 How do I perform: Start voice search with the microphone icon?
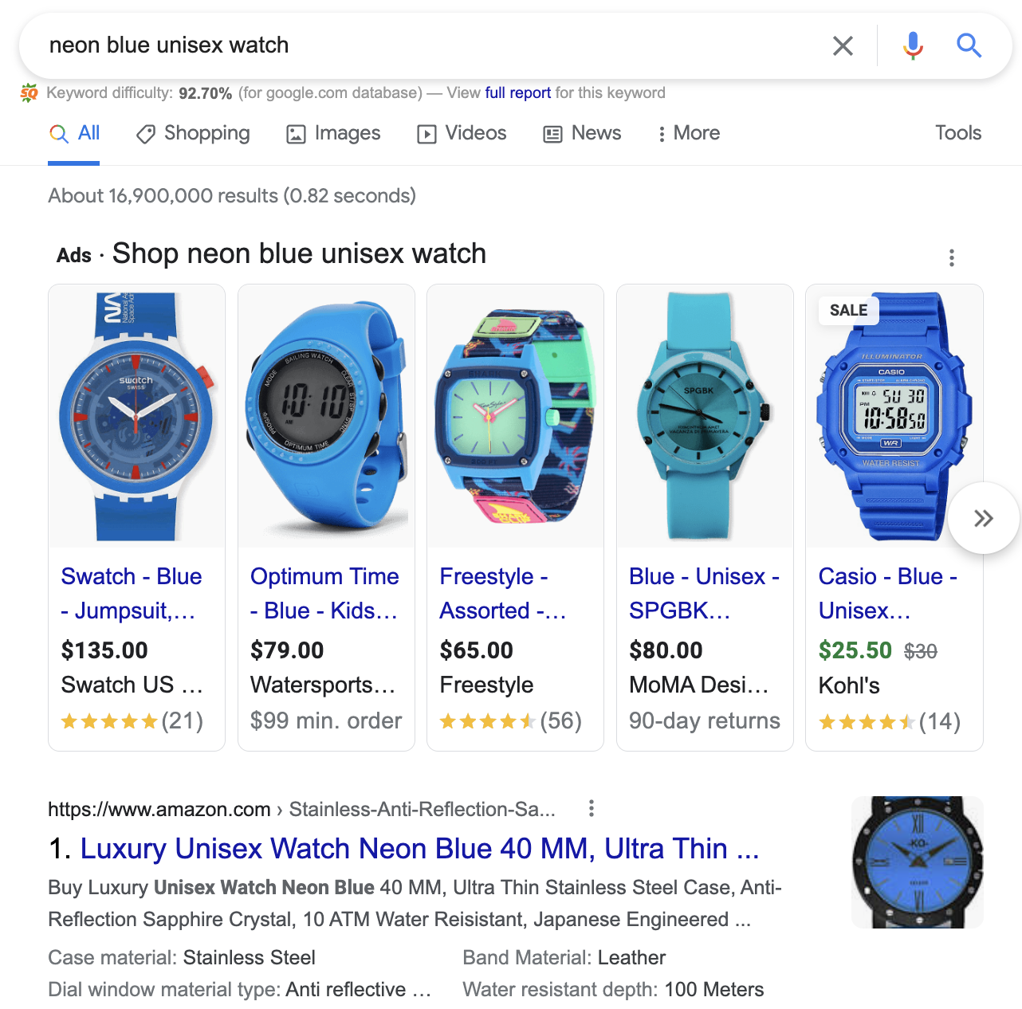(913, 45)
